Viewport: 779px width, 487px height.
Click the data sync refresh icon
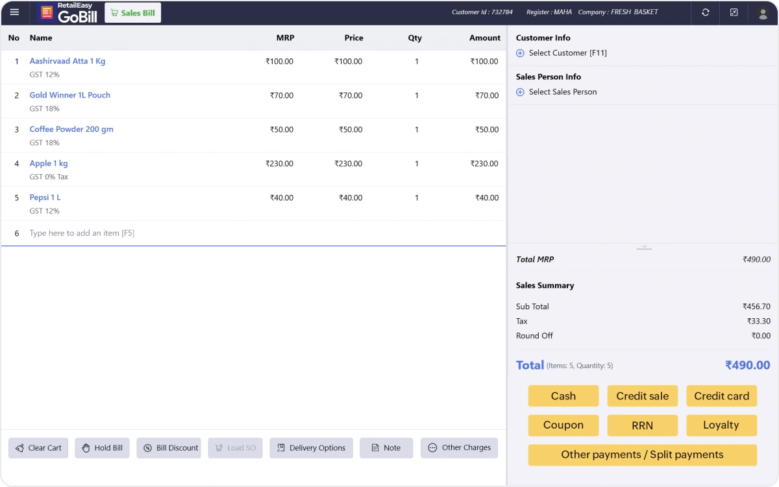(x=705, y=12)
